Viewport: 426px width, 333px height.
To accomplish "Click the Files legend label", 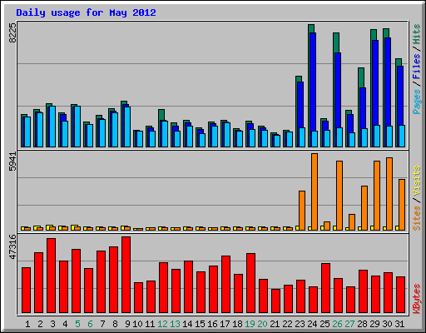I will coord(417,67).
